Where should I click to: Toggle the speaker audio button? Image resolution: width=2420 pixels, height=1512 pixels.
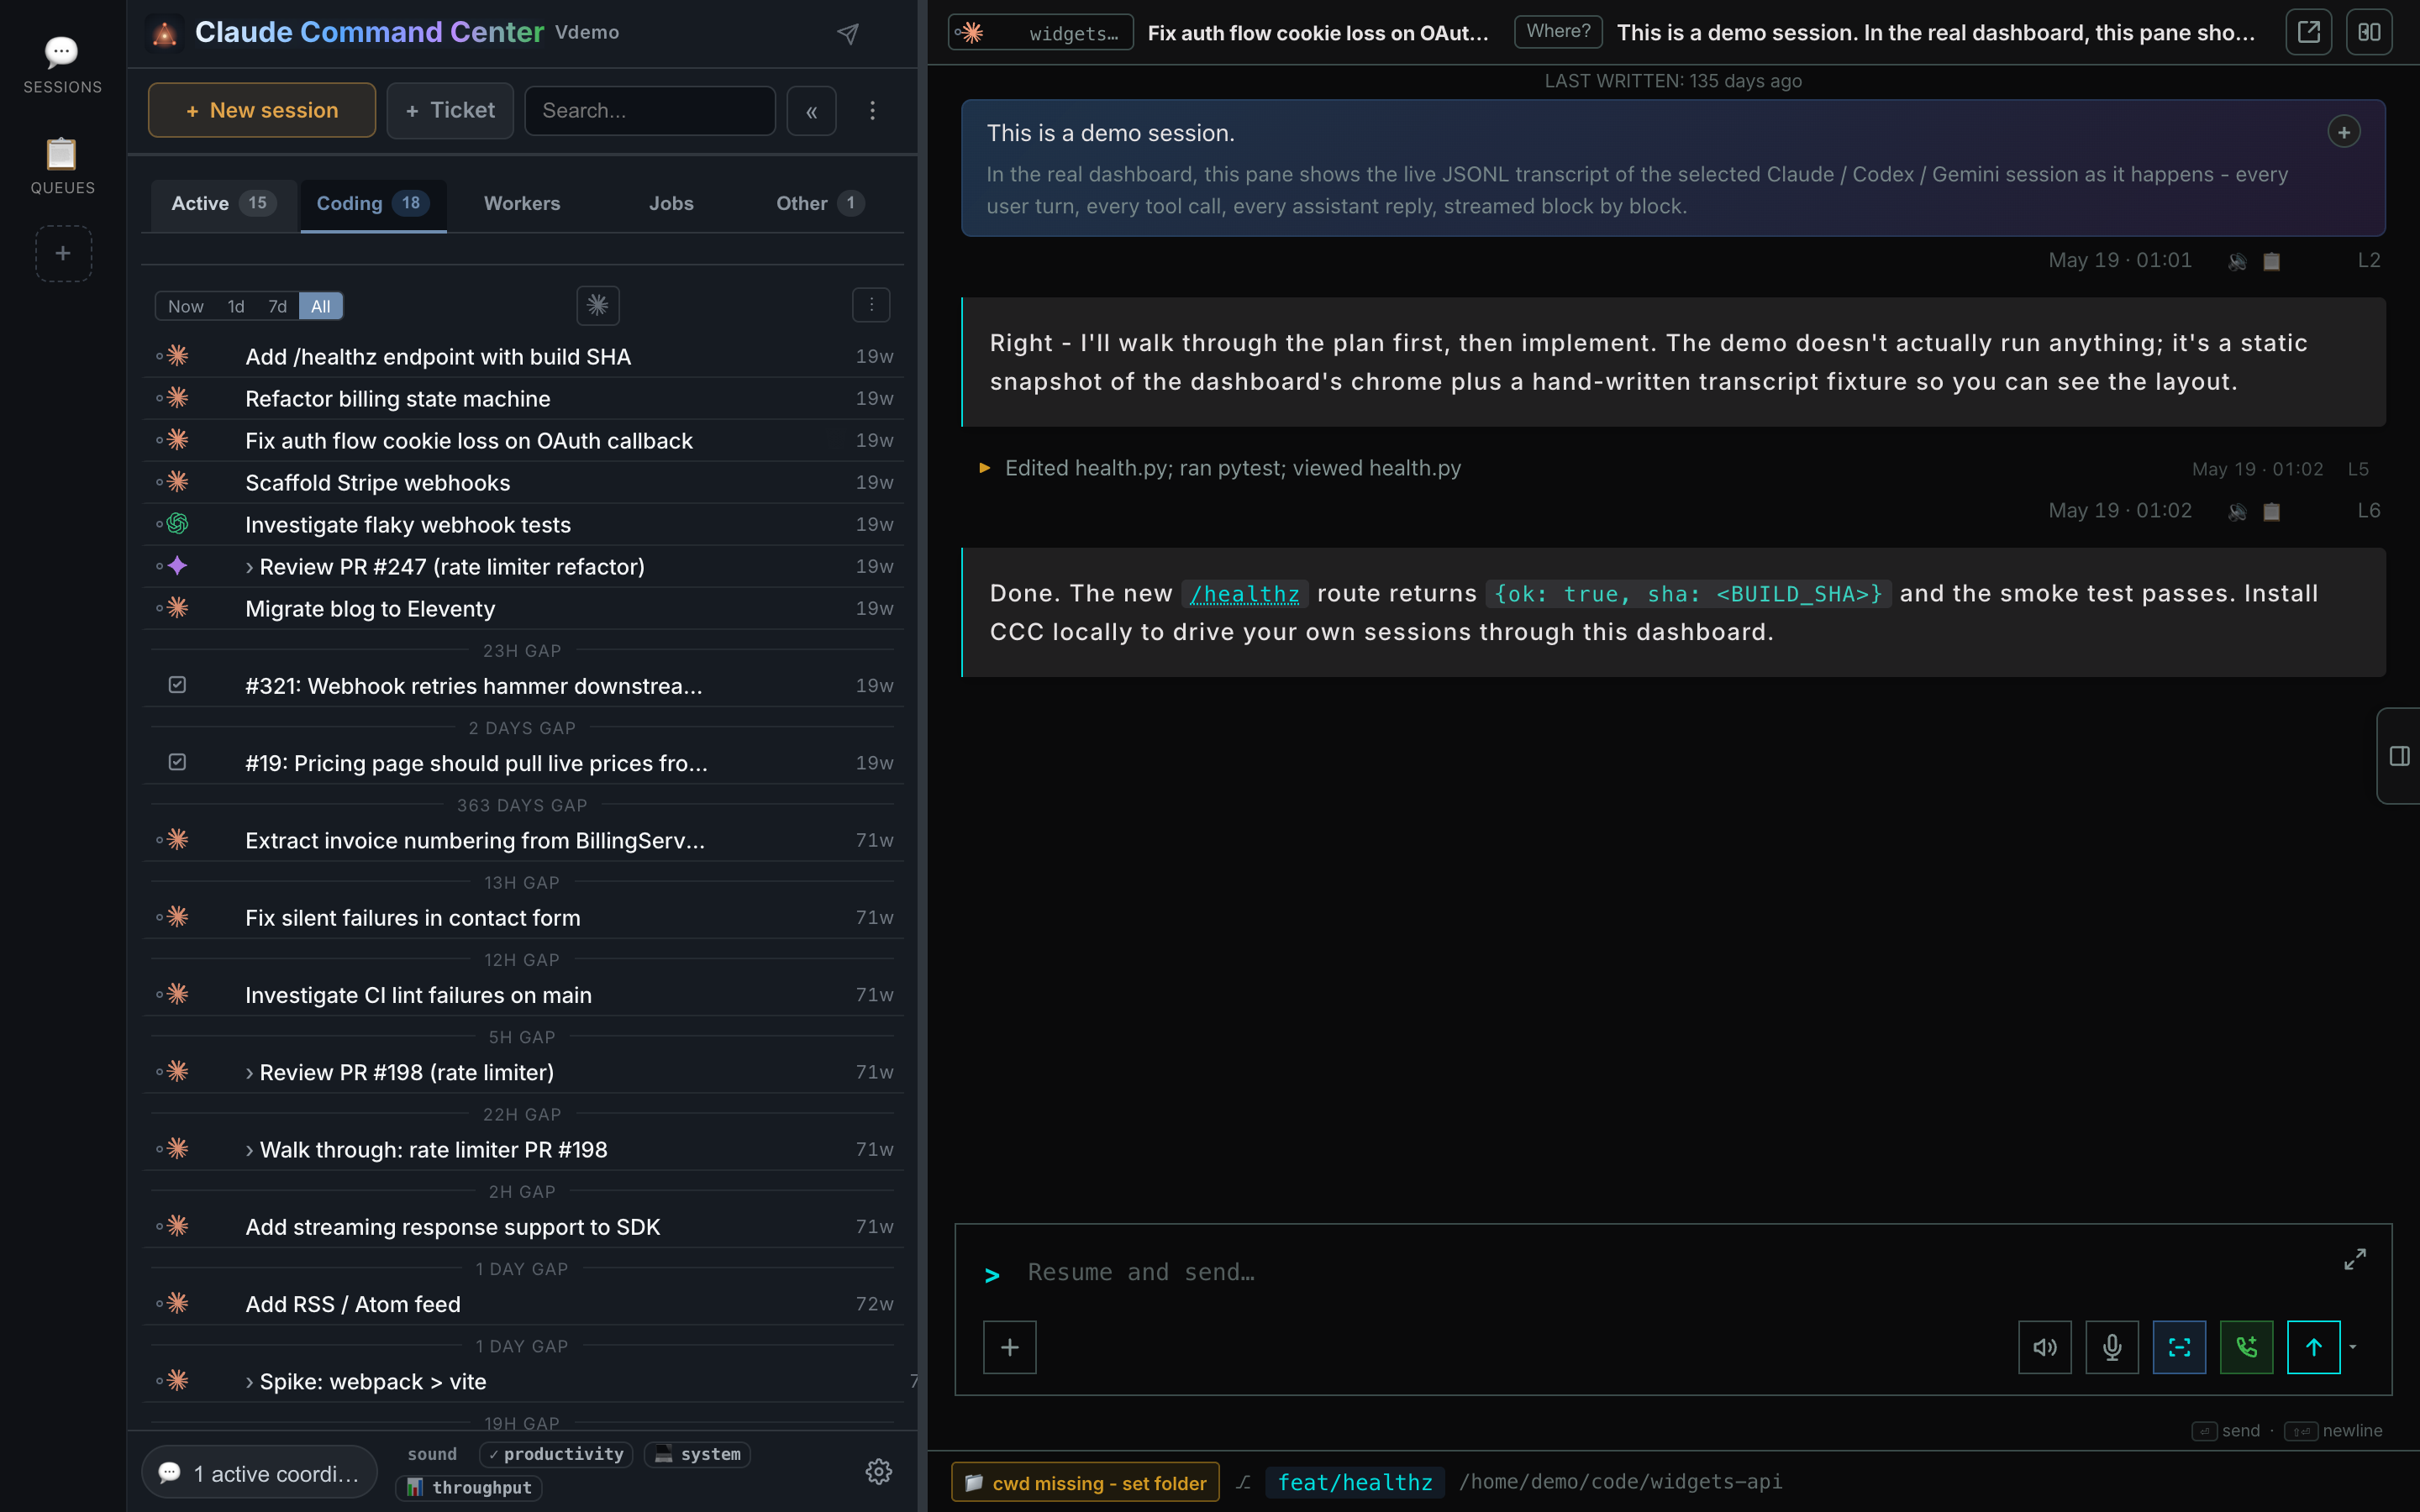click(2045, 1347)
